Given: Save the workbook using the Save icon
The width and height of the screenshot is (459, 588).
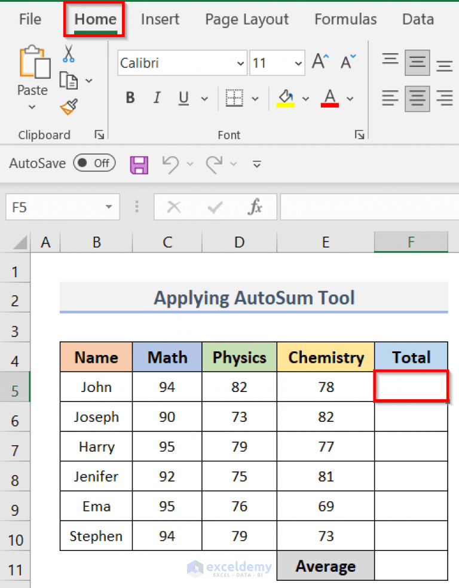Looking at the screenshot, I should click(x=139, y=164).
